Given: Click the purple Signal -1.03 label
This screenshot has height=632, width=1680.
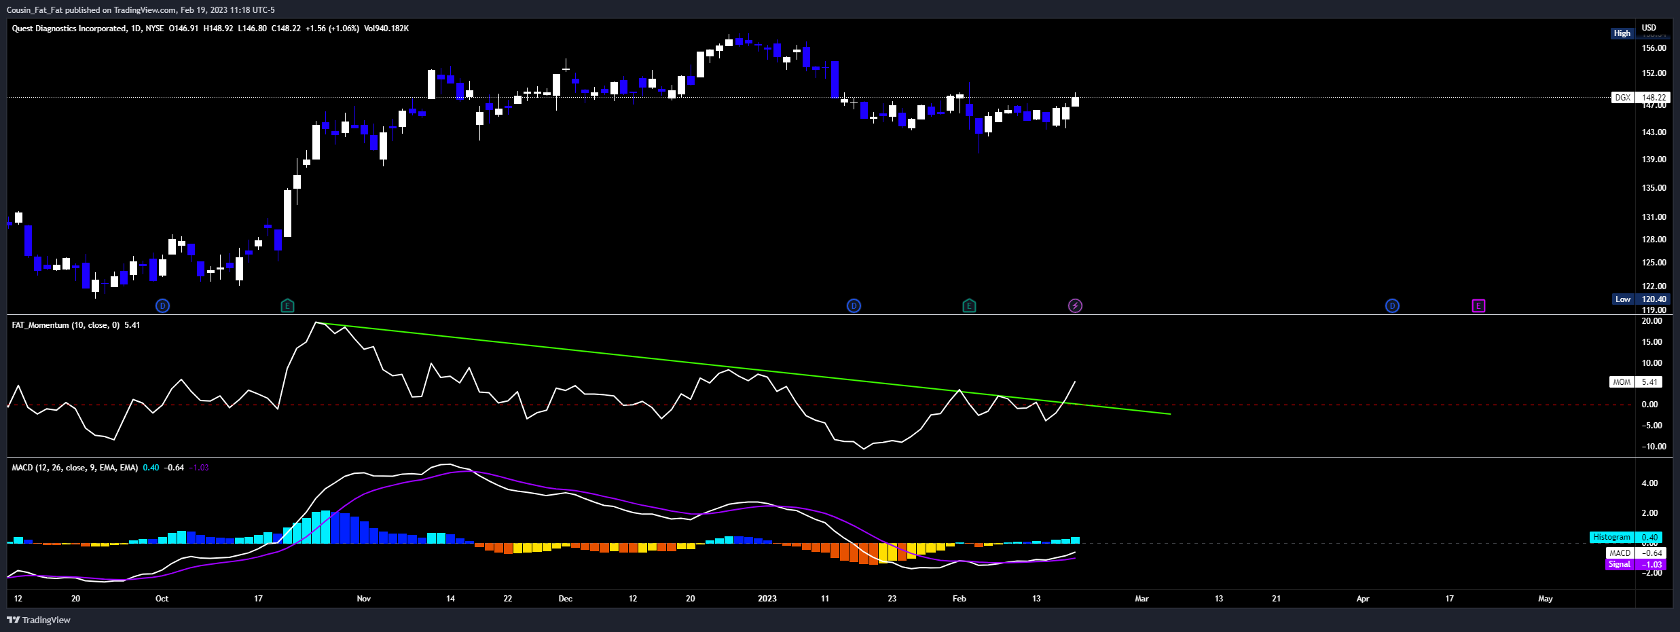Looking at the screenshot, I should coord(1635,565).
